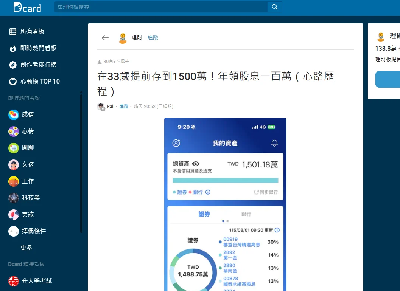View the 30萬+次曝光 stats icon
Screen dimensions: 400x291
[x=100, y=62]
